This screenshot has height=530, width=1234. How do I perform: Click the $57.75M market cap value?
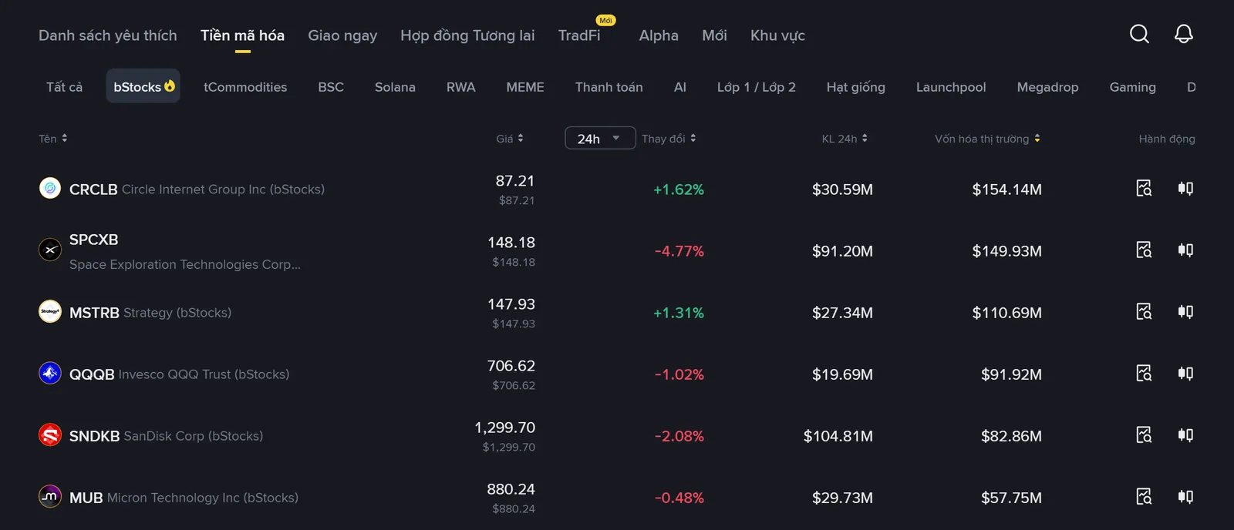pos(1011,498)
